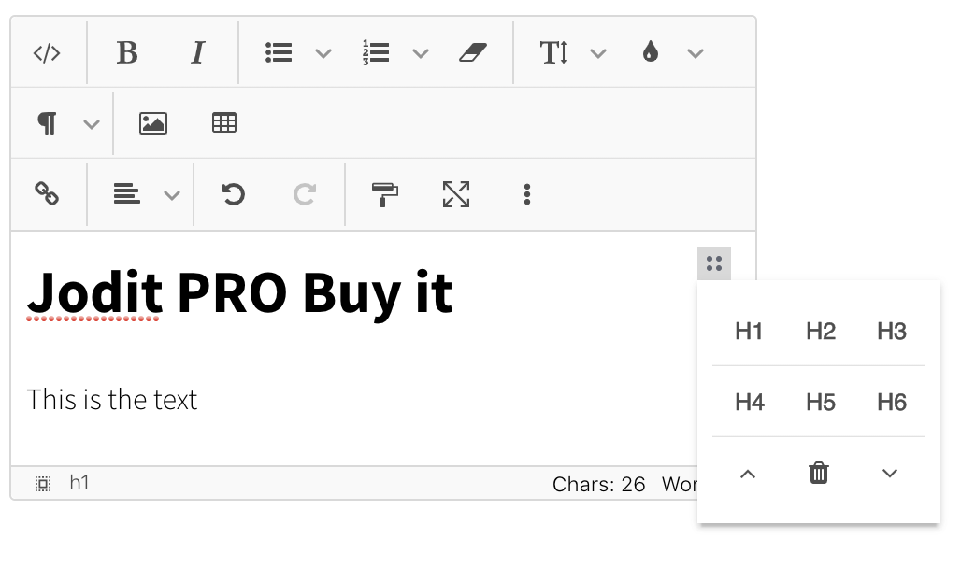This screenshot has width=961, height=581.
Task: Click the 'Chars: 26' counter
Action: pyautogui.click(x=598, y=484)
